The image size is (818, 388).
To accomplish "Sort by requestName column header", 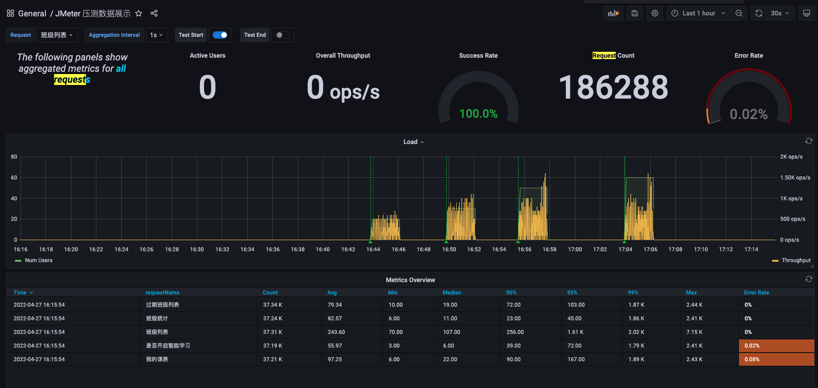I will coord(162,293).
